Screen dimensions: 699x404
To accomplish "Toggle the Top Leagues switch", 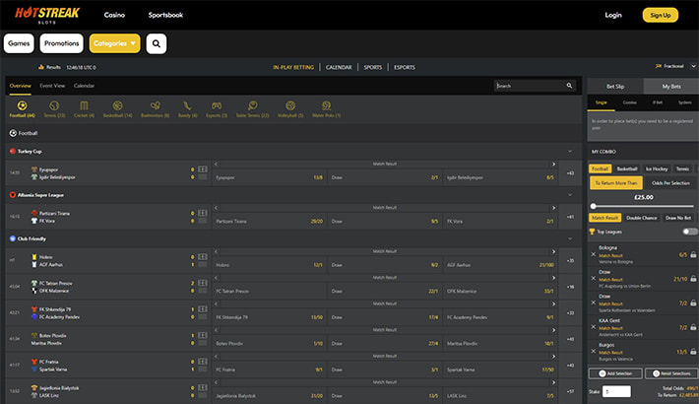I will (690, 231).
